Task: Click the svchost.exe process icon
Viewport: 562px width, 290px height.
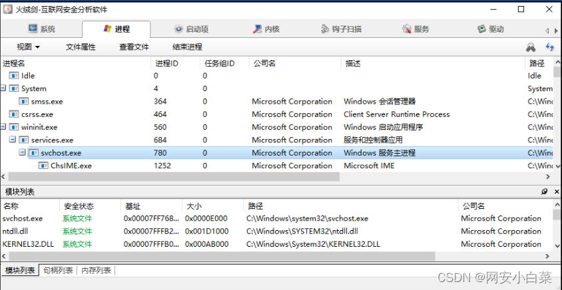Action: point(33,153)
